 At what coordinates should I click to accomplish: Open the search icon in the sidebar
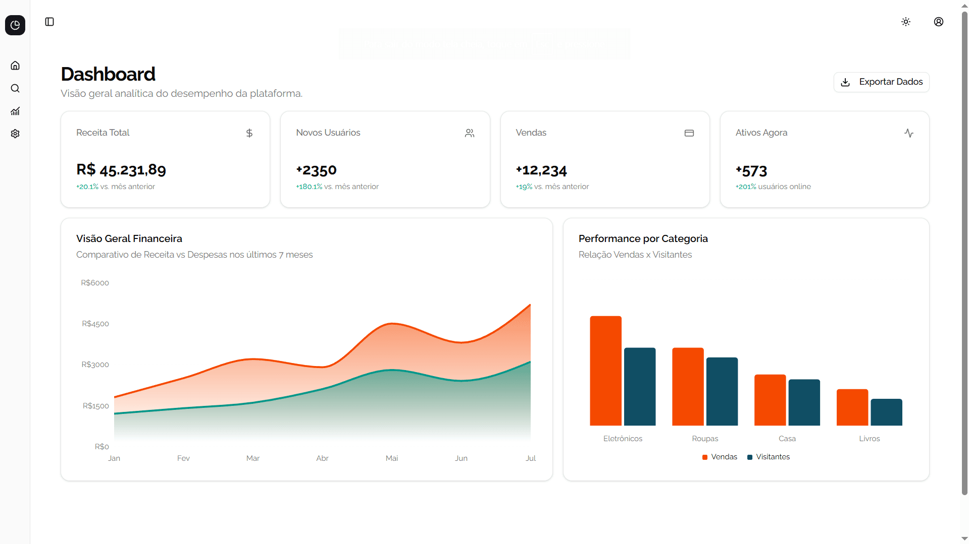(15, 88)
